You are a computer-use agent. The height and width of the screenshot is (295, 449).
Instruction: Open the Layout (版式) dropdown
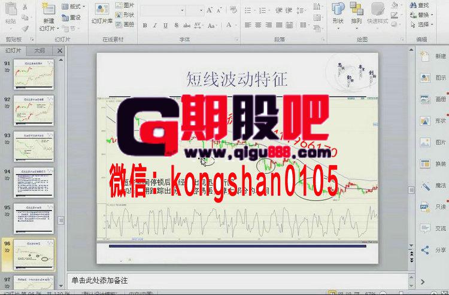[x=74, y=7]
